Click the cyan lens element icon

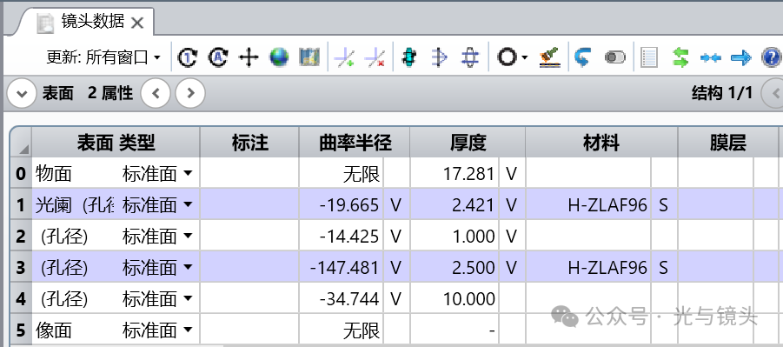pyautogui.click(x=409, y=57)
